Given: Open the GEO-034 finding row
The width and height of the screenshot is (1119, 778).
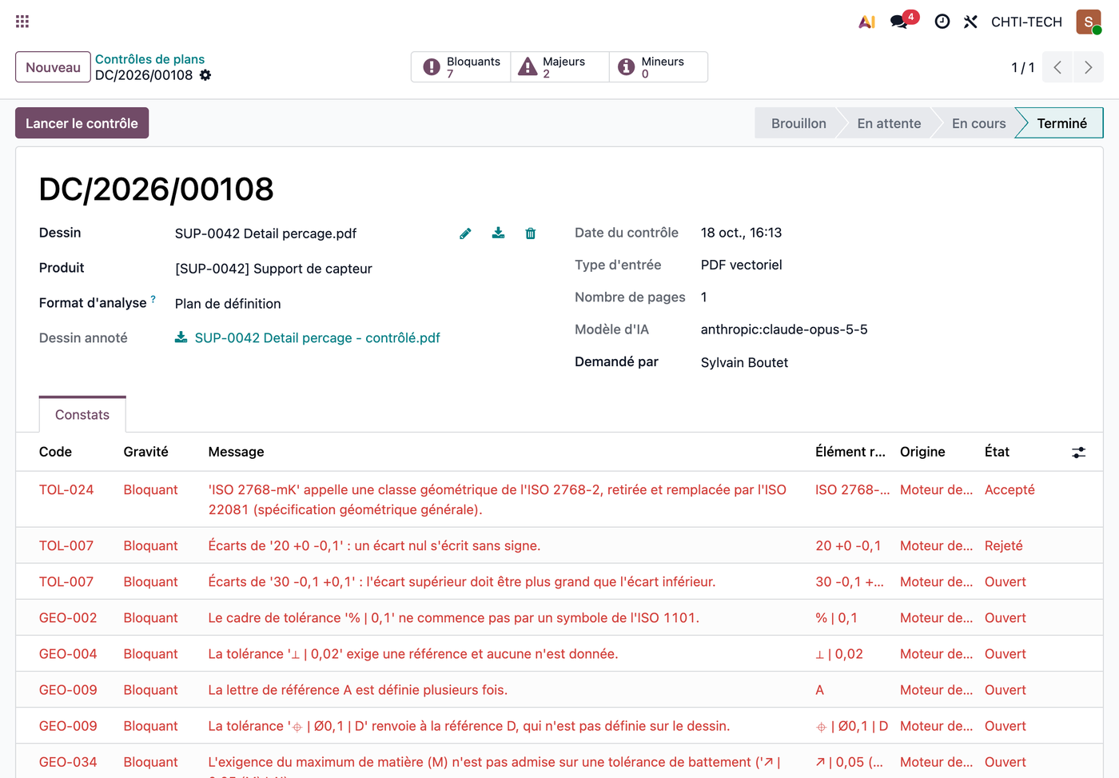Looking at the screenshot, I should [x=559, y=762].
